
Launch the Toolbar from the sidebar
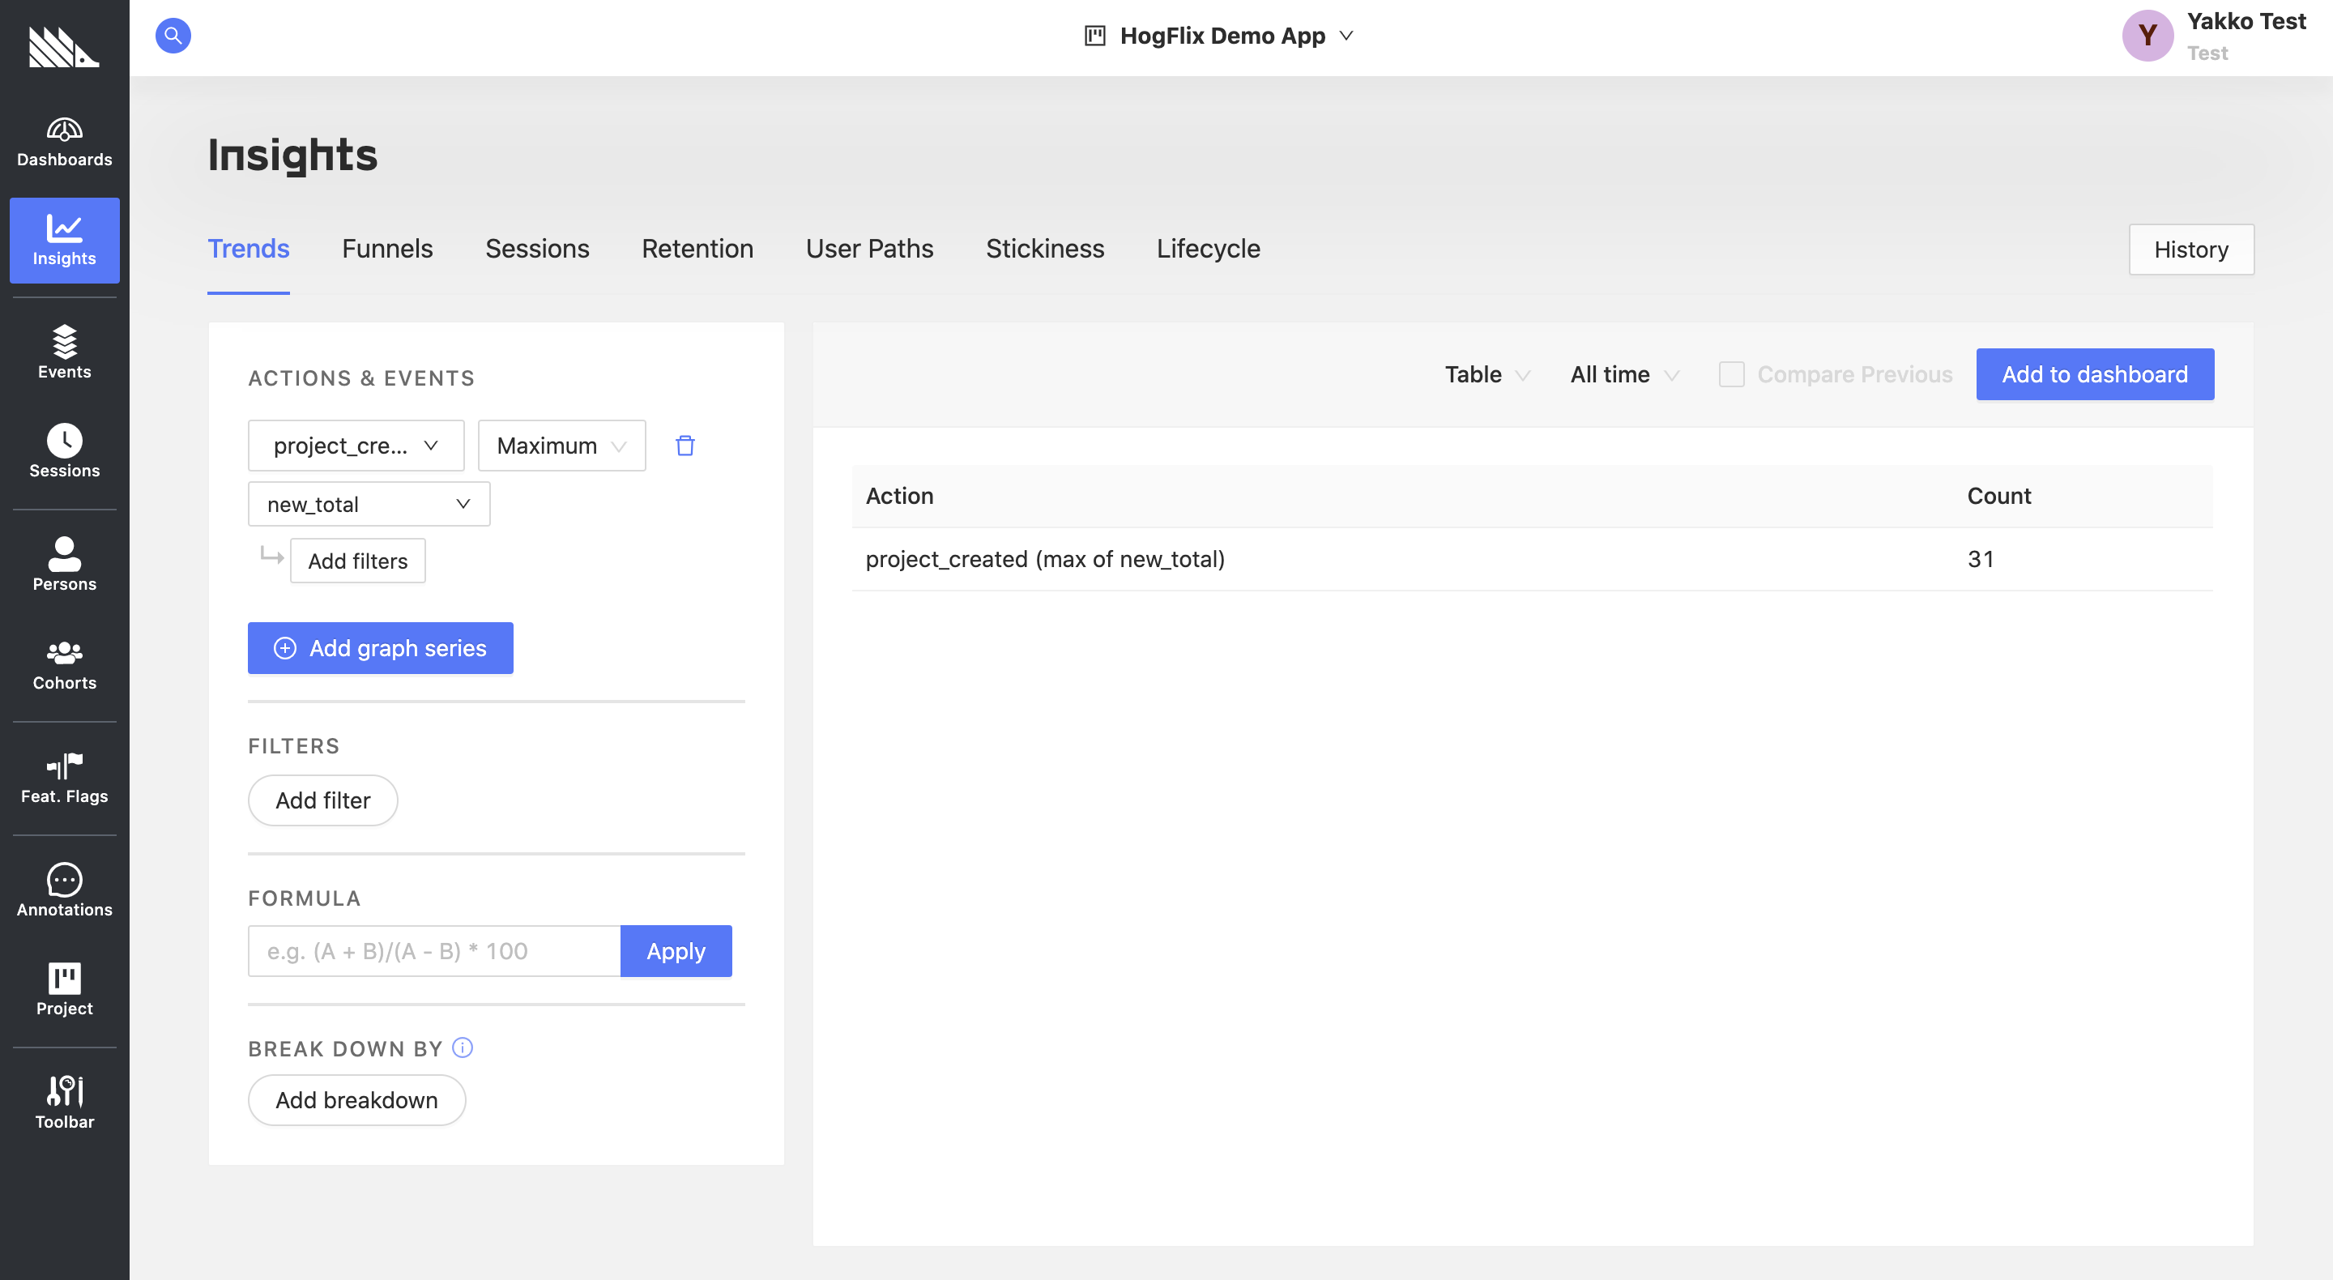(x=64, y=1102)
